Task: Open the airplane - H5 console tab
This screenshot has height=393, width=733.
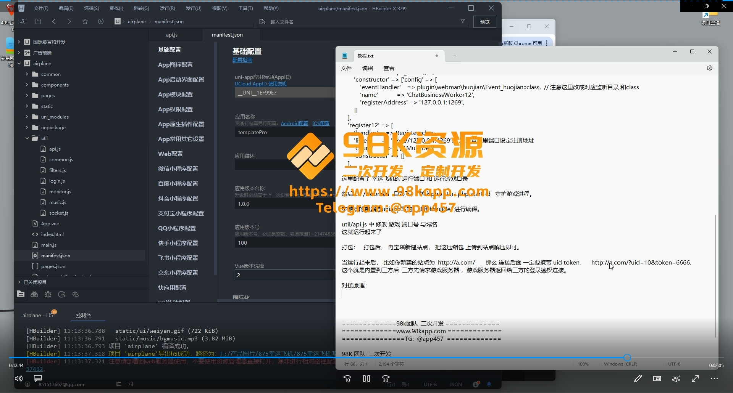Action: [x=37, y=315]
